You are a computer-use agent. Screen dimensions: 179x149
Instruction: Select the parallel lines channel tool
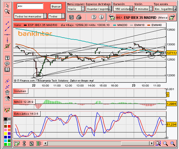7,81
